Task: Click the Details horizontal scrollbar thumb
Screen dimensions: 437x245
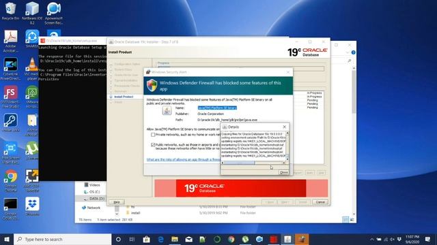Action: (x=239, y=163)
